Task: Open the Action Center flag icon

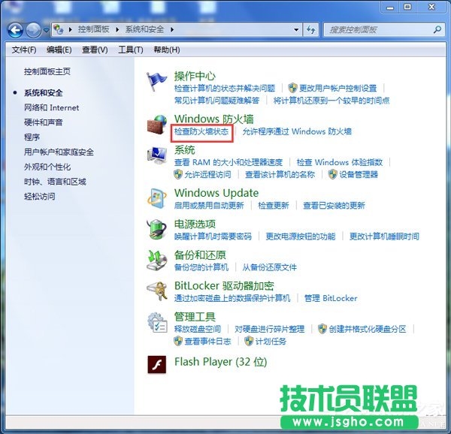Action: (156, 82)
